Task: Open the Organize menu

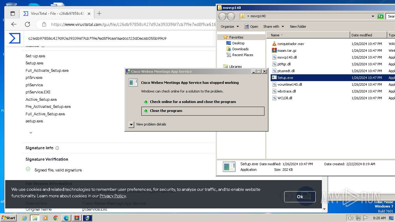Action: coord(230,27)
